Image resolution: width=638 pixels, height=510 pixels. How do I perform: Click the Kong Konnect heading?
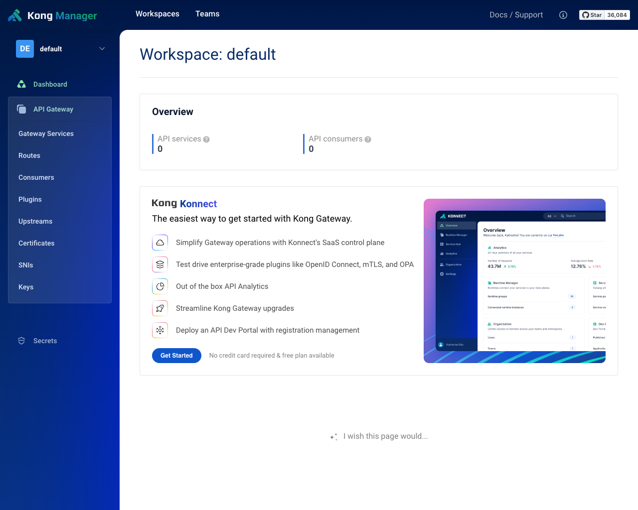184,203
